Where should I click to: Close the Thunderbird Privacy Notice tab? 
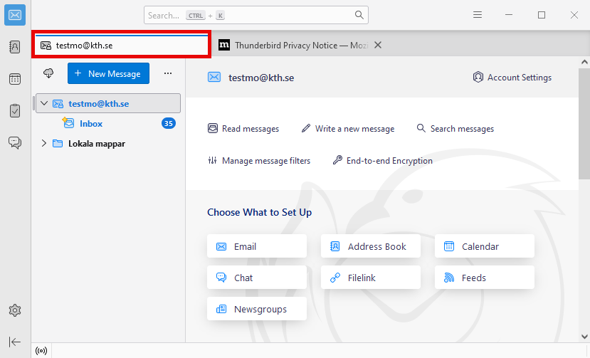(x=378, y=45)
